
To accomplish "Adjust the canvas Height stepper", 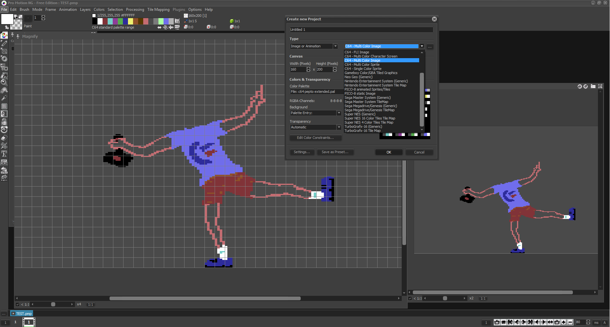I will point(335,70).
